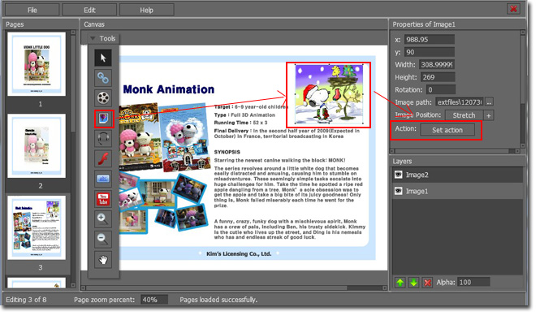This screenshot has width=540, height=320.
Task: Click the Page zoom percent field
Action: [154, 300]
